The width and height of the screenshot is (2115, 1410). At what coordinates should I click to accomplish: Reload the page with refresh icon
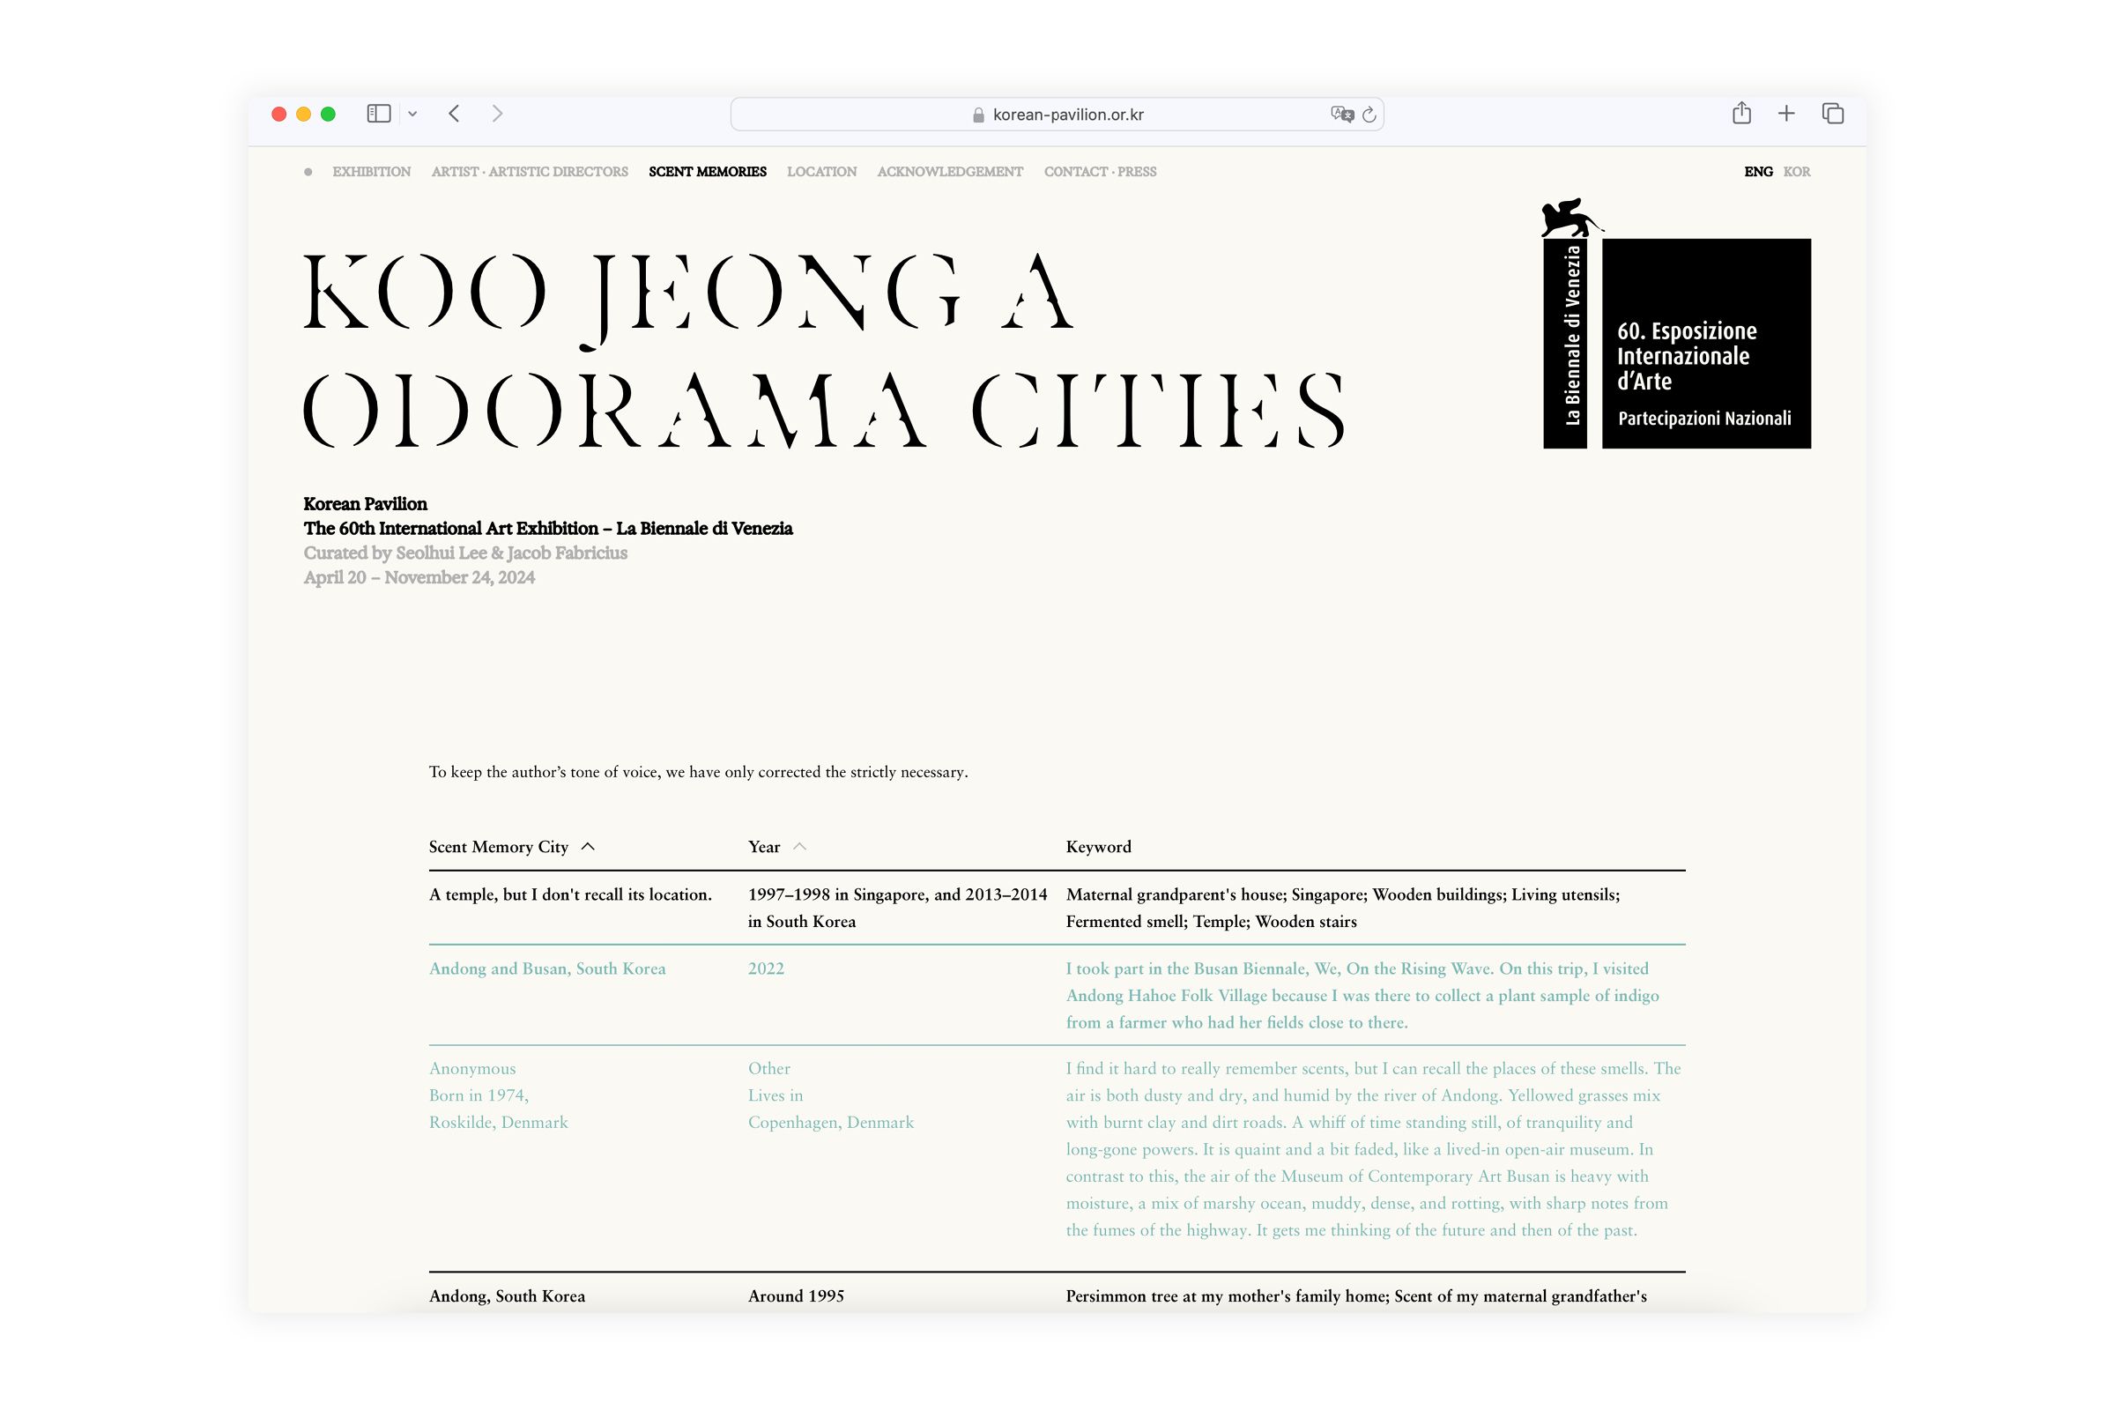point(1369,115)
